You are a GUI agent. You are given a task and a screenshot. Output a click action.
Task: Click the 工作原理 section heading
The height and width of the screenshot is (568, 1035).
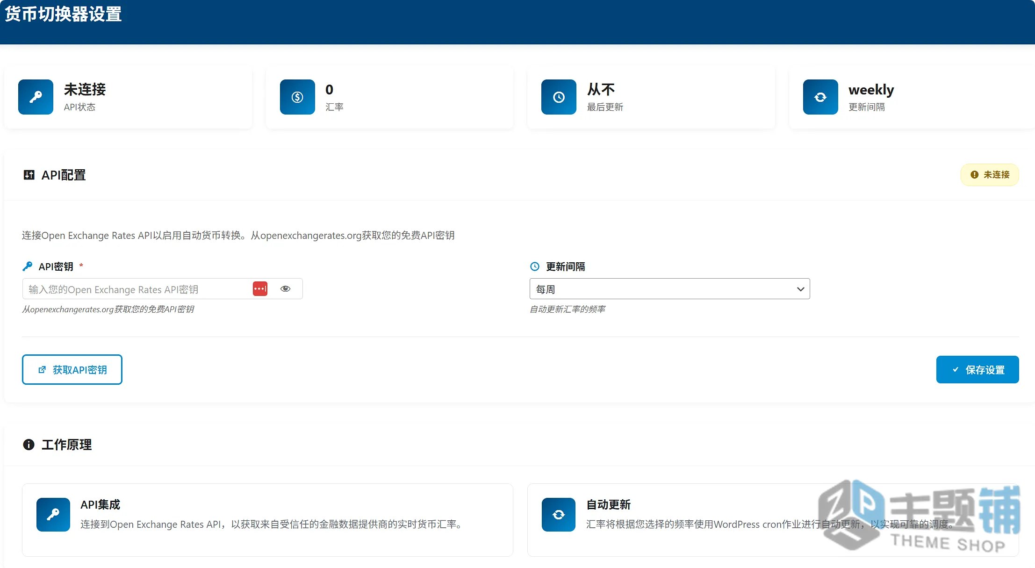(x=66, y=445)
